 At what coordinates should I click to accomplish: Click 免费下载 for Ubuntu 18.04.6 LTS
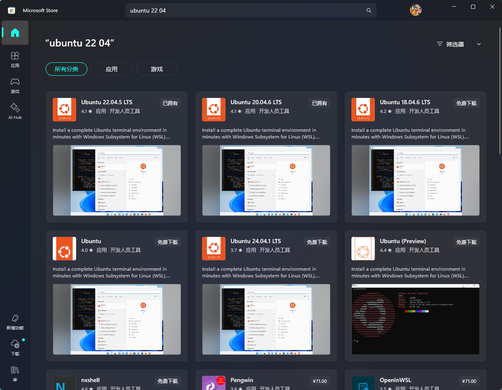[x=466, y=103]
